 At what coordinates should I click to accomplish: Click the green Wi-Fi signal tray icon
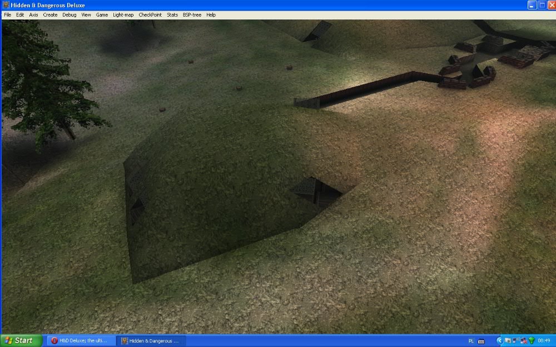532,341
